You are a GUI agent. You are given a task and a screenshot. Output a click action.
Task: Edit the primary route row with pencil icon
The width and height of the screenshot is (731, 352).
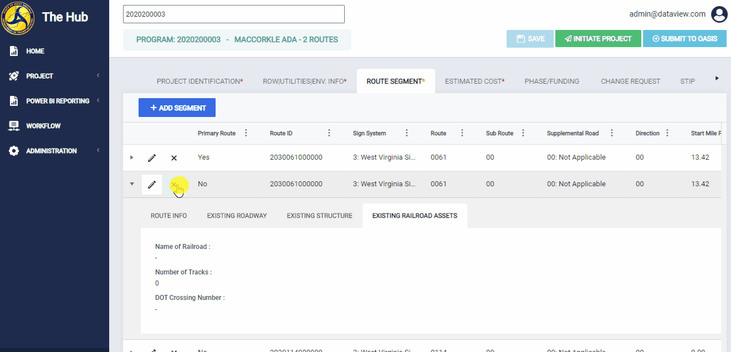pos(152,158)
